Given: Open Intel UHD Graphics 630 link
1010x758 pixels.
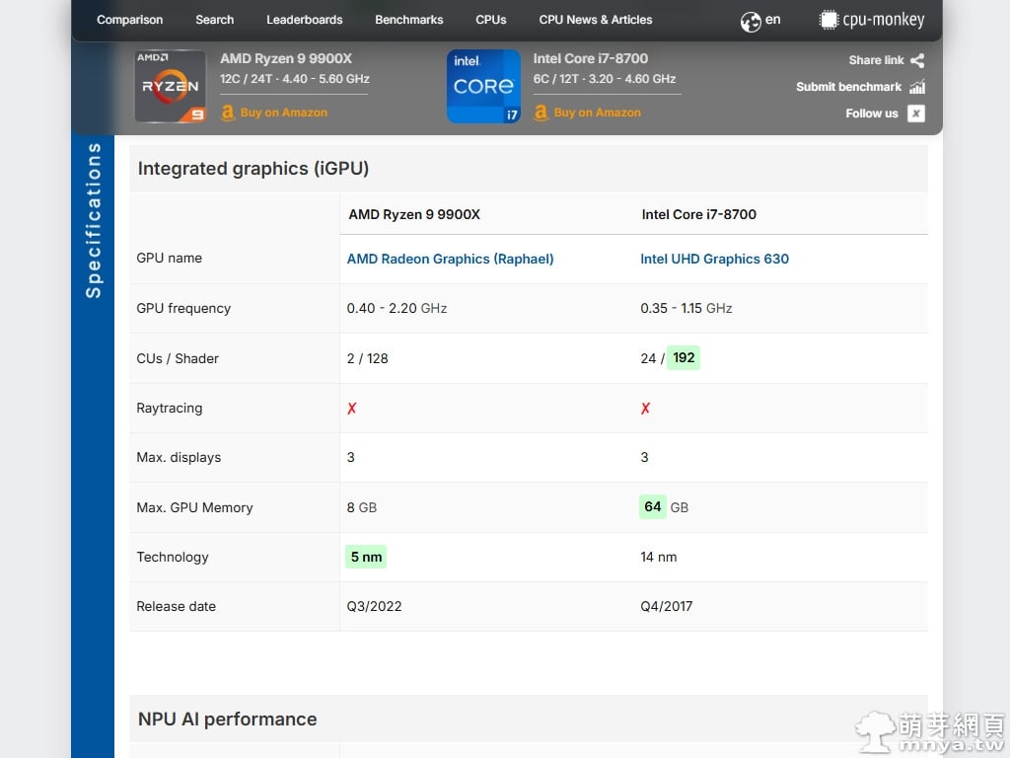Looking at the screenshot, I should coord(714,259).
